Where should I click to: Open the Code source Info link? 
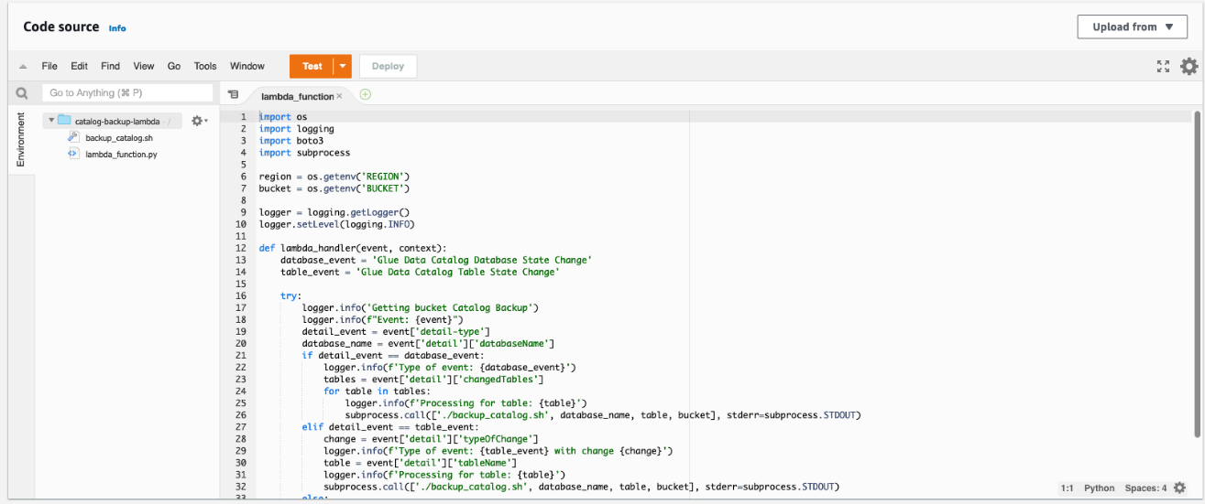coord(117,28)
